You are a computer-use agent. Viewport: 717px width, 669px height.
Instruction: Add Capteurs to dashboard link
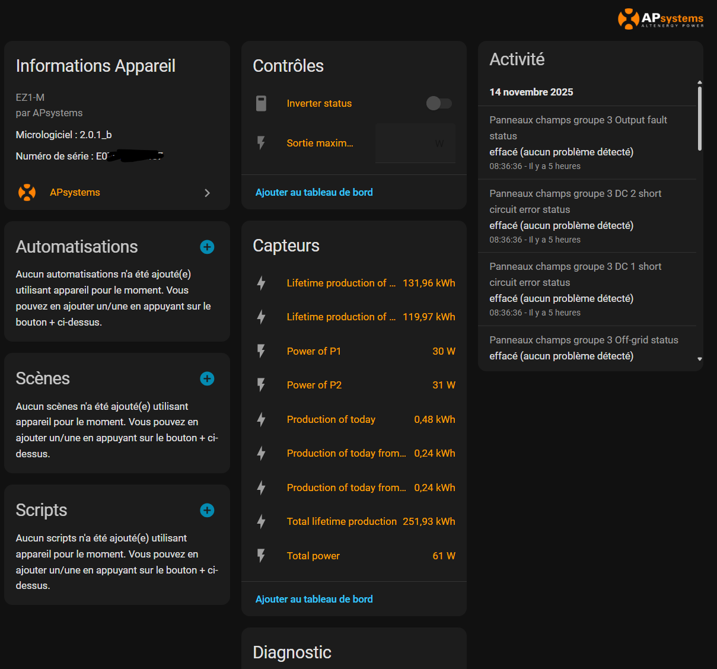[314, 599]
